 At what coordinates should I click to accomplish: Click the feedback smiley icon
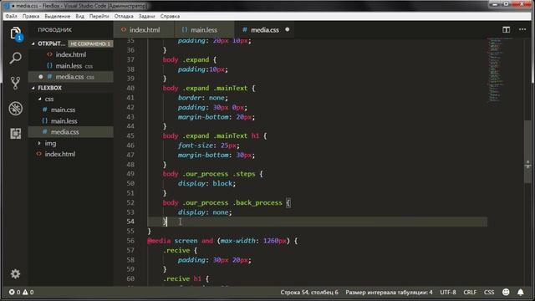(506, 292)
